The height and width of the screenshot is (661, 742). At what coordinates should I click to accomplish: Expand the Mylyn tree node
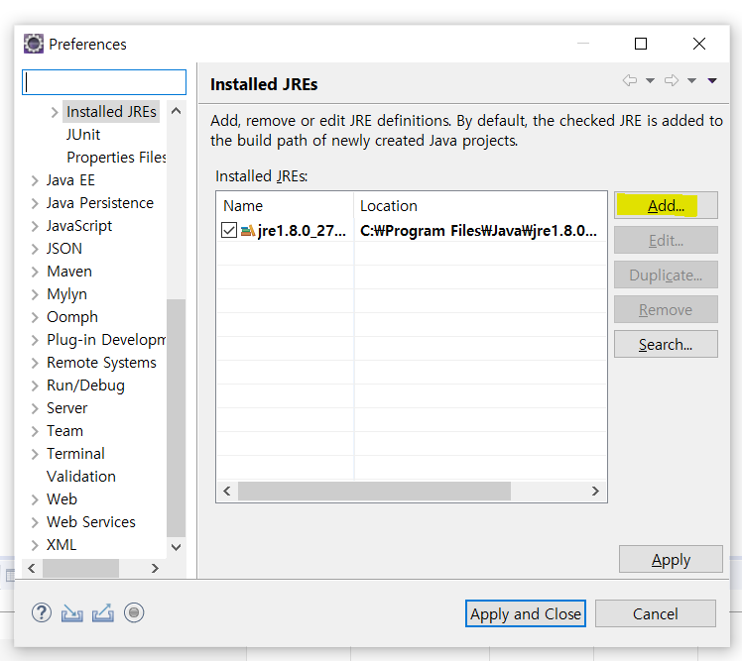[x=35, y=294]
